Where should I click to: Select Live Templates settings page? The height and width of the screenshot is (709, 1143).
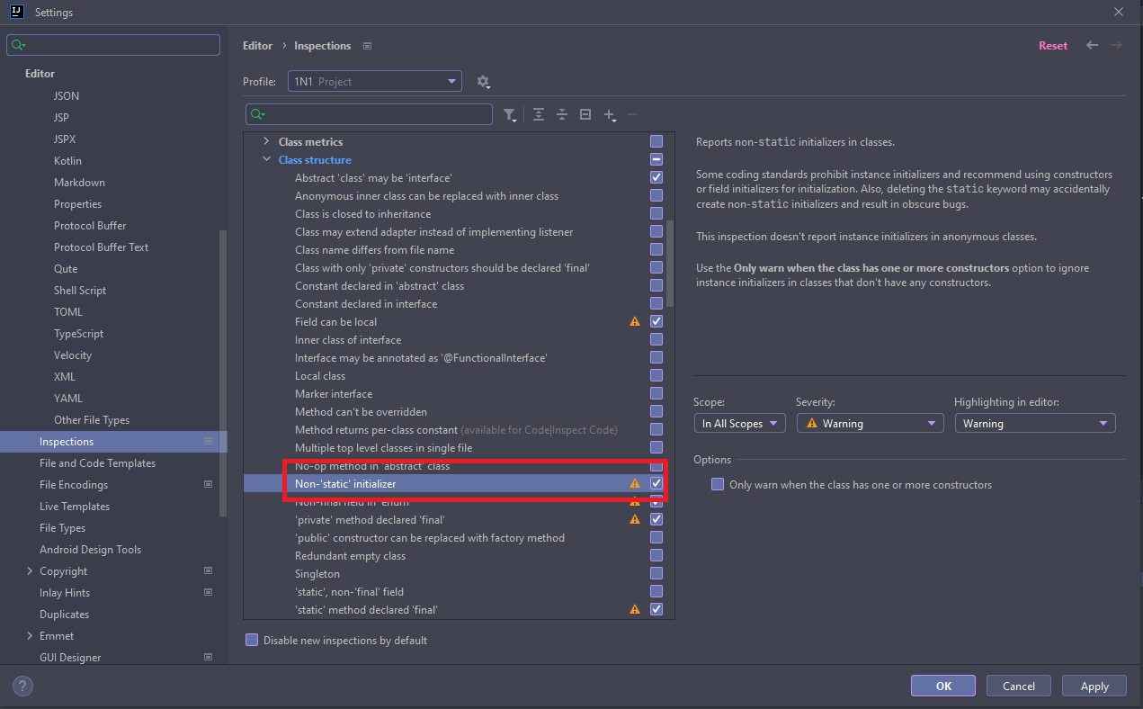75,507
